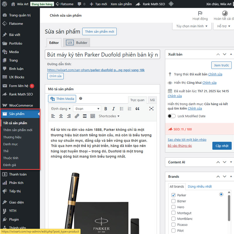Open Giao diện appearance menu
Viewport: 234px width, 234px height.
pos(20,202)
